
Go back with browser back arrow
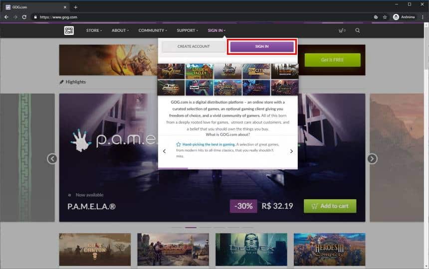[6, 17]
